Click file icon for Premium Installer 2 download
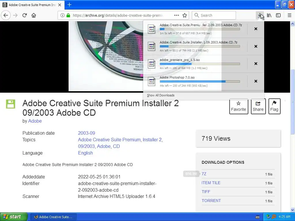This screenshot has height=221, width=295. pos(152,29)
